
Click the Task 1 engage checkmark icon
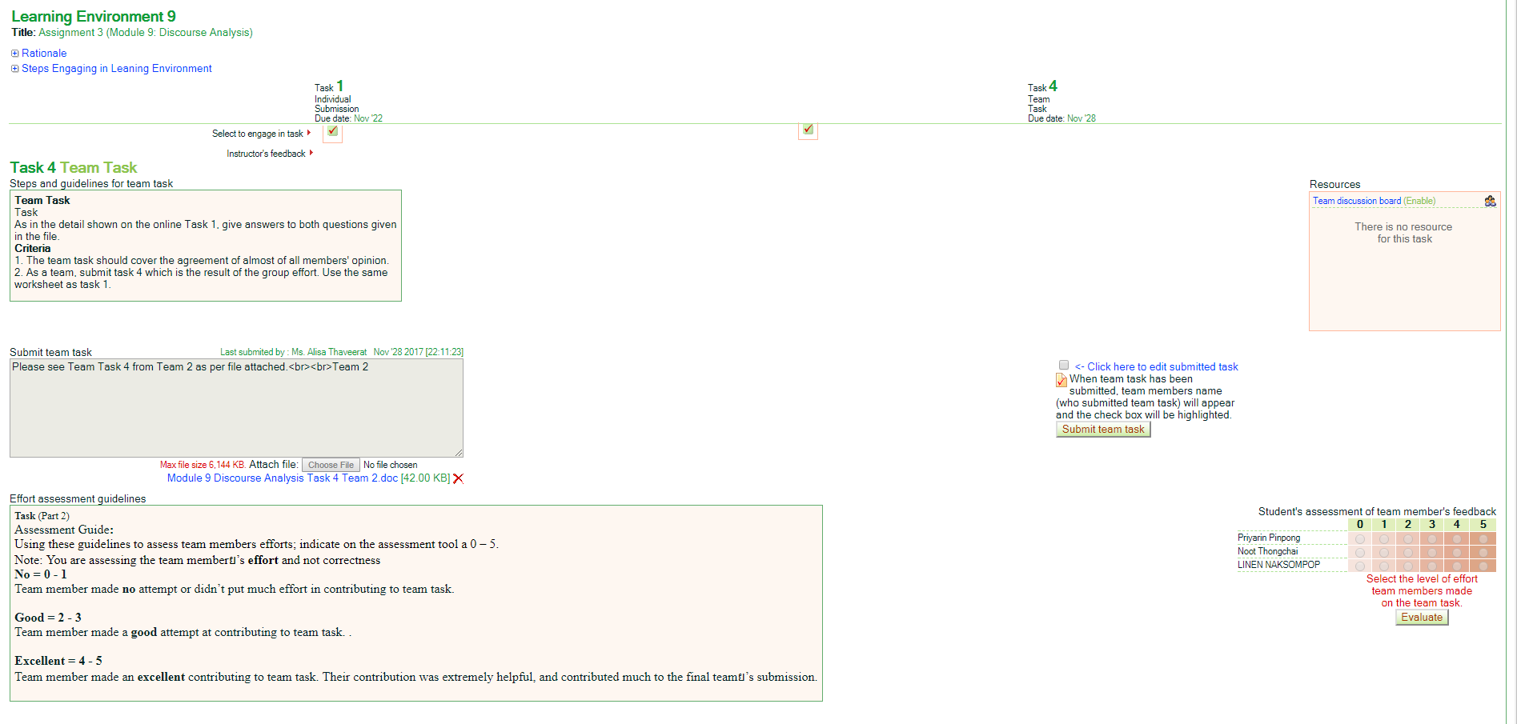[332, 131]
